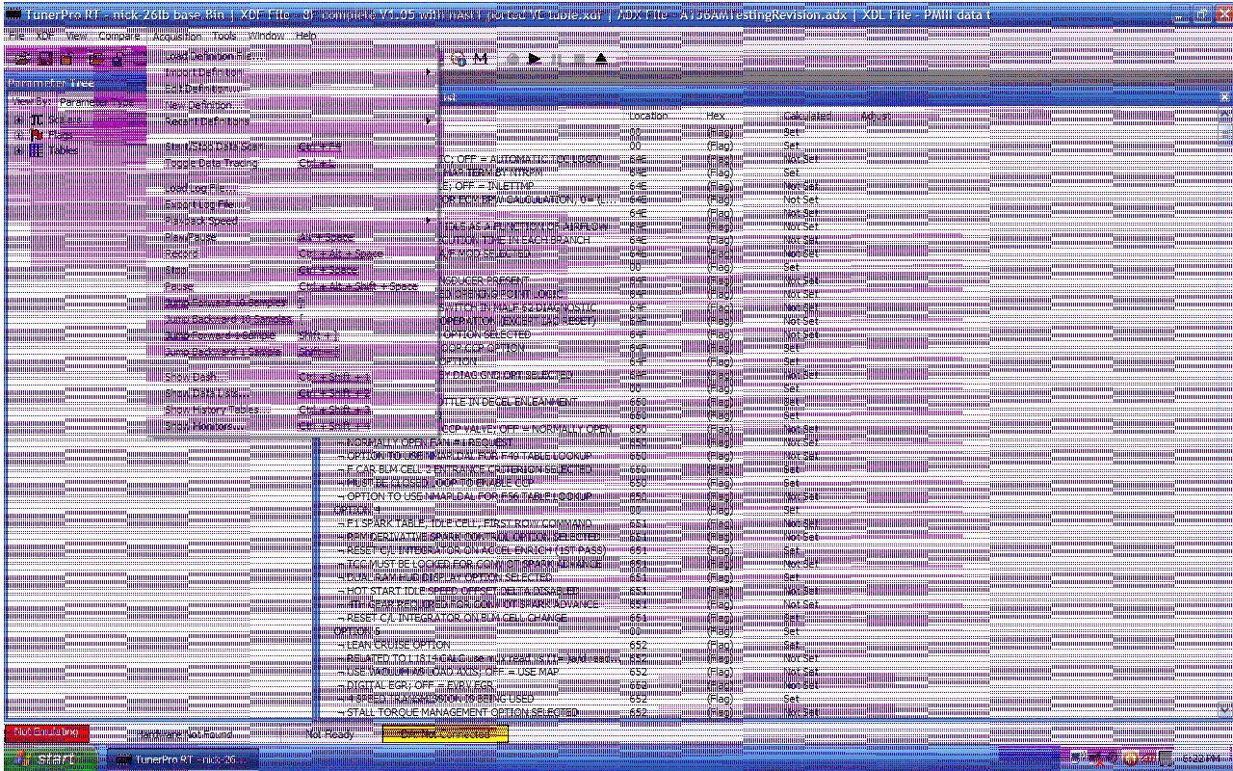The image size is (1233, 771).
Task: Click the Not Emulating status indicator
Action: click(x=46, y=733)
